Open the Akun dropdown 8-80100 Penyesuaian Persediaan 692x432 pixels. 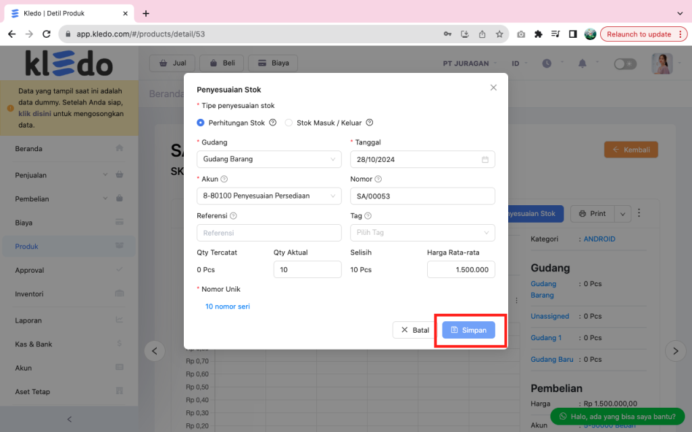coord(269,196)
